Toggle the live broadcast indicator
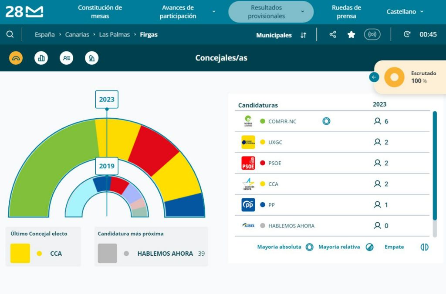 pos(372,35)
